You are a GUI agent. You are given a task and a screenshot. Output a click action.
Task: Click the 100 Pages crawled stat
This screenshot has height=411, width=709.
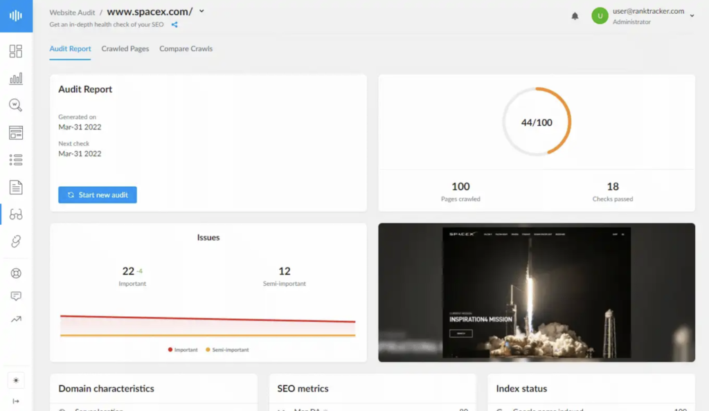pyautogui.click(x=460, y=191)
